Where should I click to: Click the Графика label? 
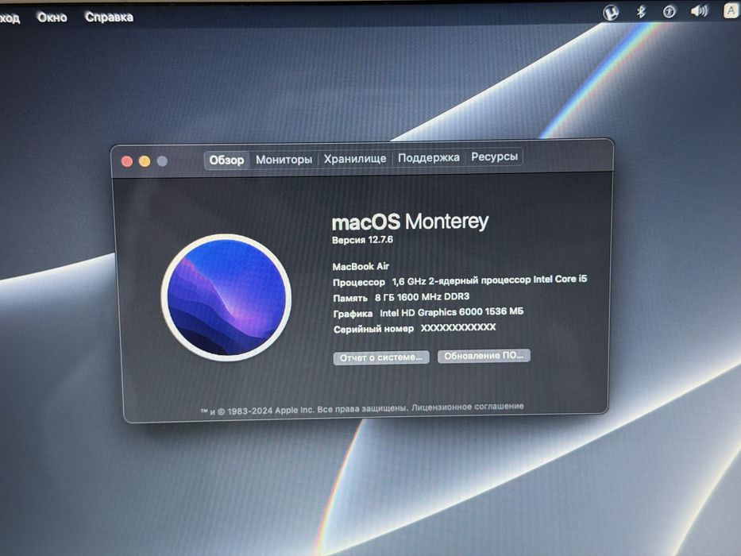point(353,314)
